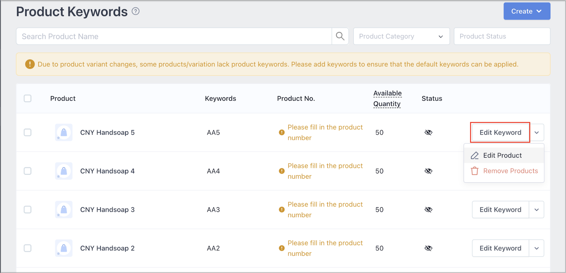Click Edit Keyword for CNY Handsoap 5
566x273 pixels.
click(x=500, y=132)
